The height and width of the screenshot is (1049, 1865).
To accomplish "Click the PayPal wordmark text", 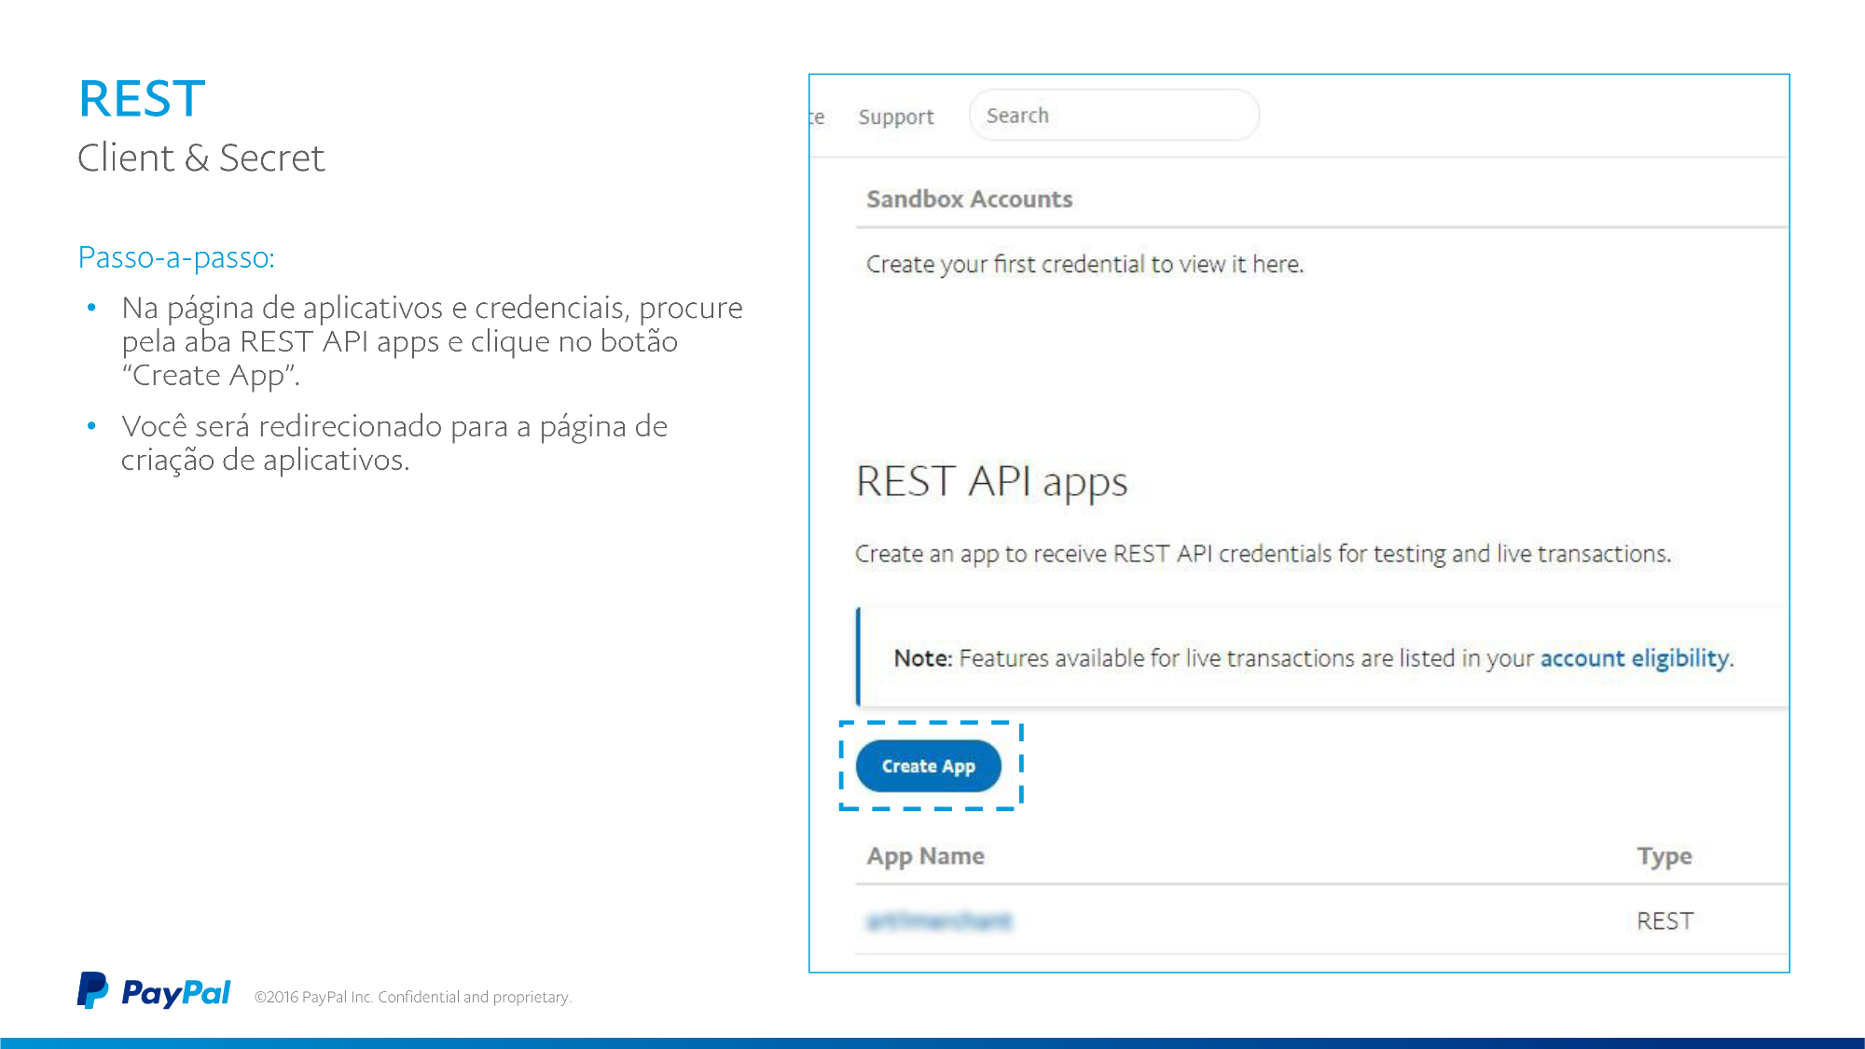I will (x=175, y=993).
